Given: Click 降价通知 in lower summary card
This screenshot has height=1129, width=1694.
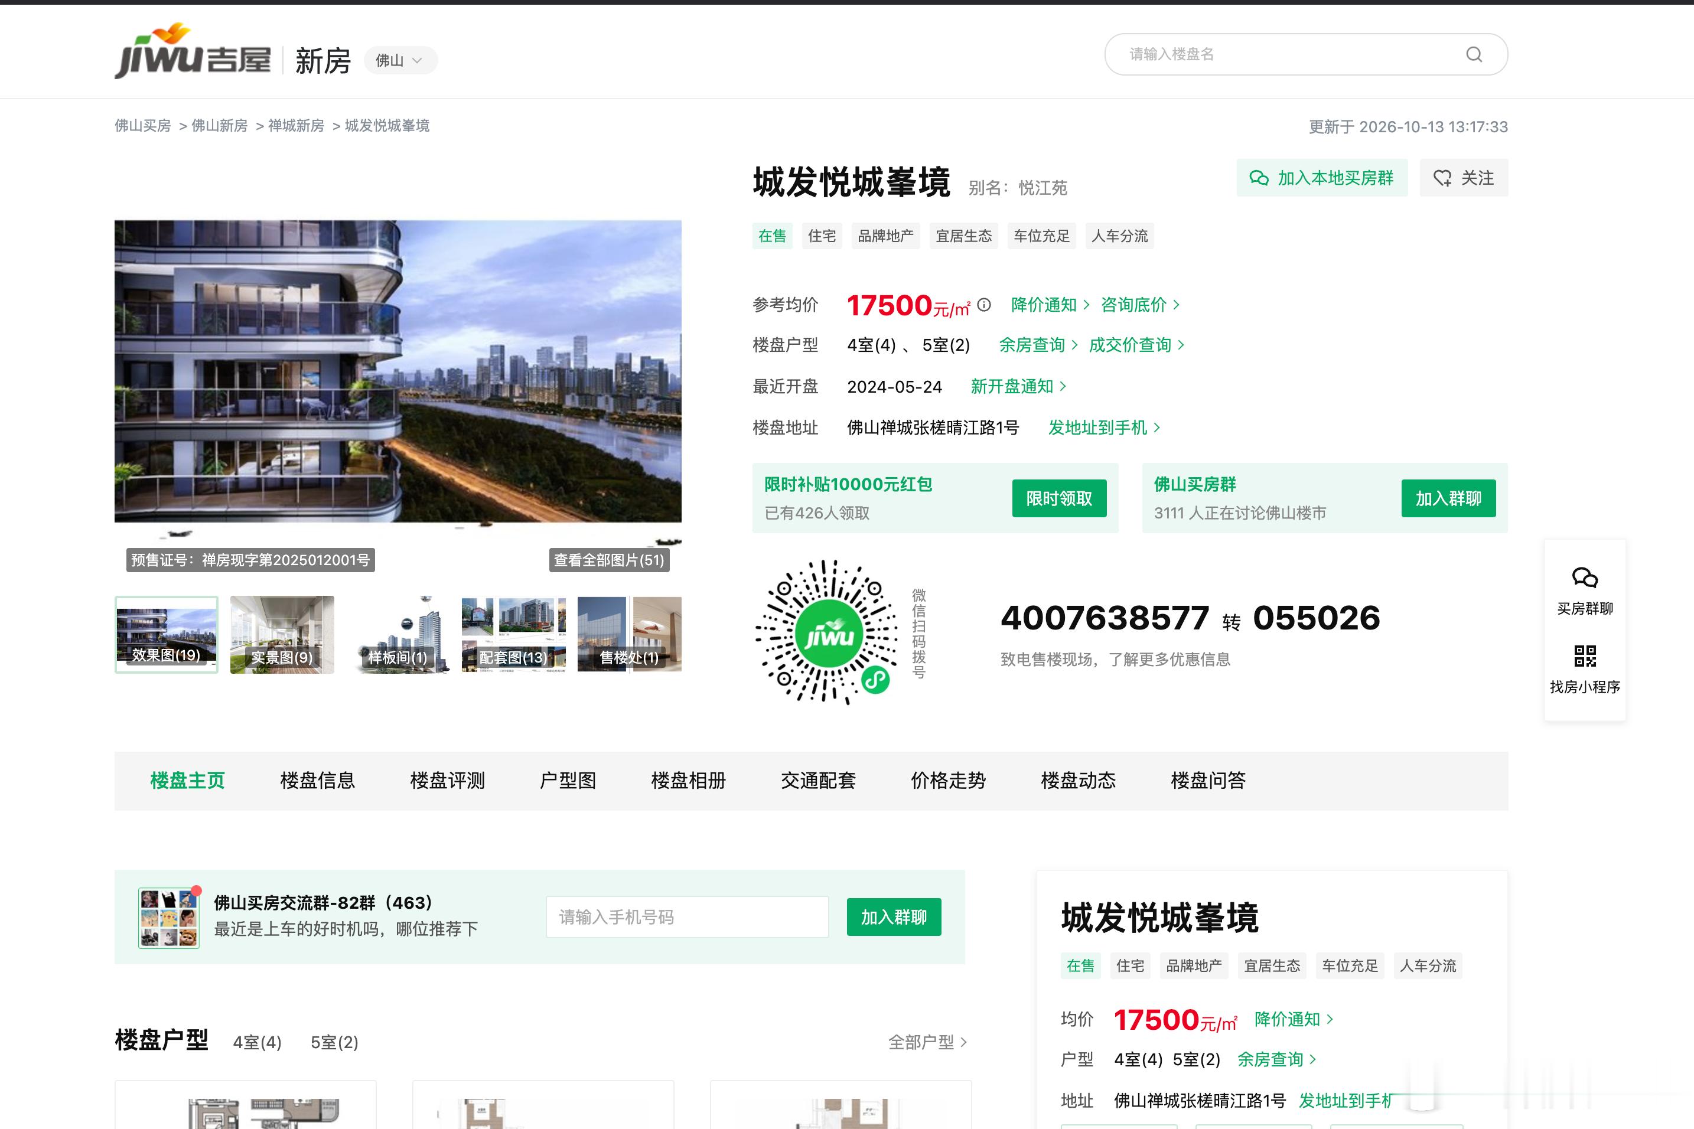Looking at the screenshot, I should click(x=1294, y=1020).
